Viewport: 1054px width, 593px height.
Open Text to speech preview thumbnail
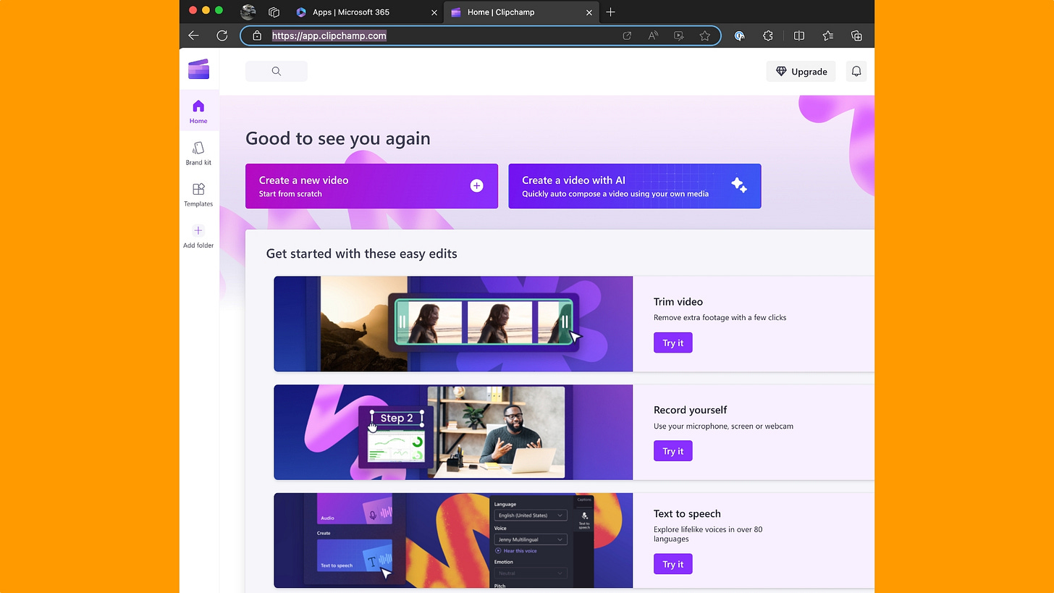point(453,540)
